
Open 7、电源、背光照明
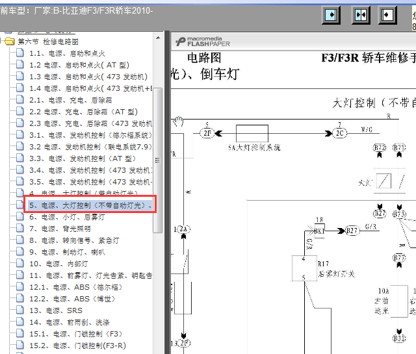point(60,229)
